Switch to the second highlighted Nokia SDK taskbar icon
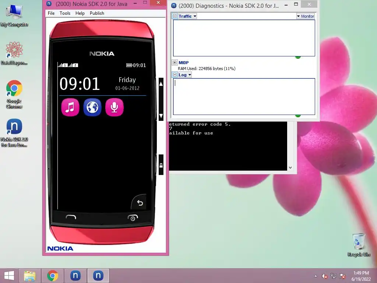This screenshot has width=377, height=283. pos(98,276)
